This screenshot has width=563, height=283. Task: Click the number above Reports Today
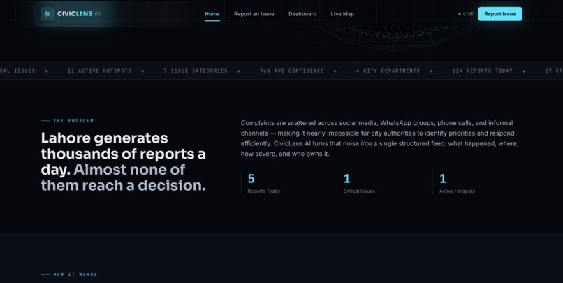[x=251, y=178]
